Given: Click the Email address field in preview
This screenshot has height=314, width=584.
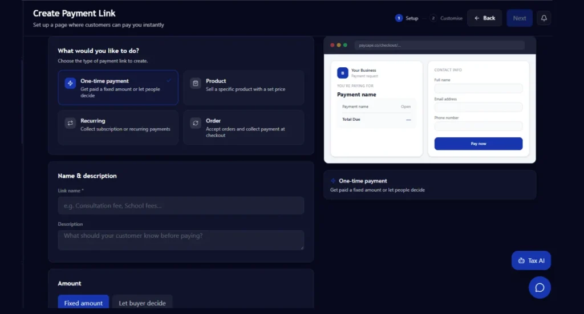Looking at the screenshot, I should [x=478, y=107].
